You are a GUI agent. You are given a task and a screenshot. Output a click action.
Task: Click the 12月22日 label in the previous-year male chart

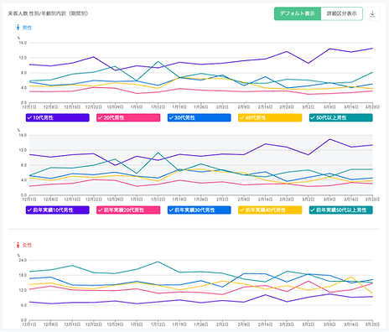(x=93, y=200)
